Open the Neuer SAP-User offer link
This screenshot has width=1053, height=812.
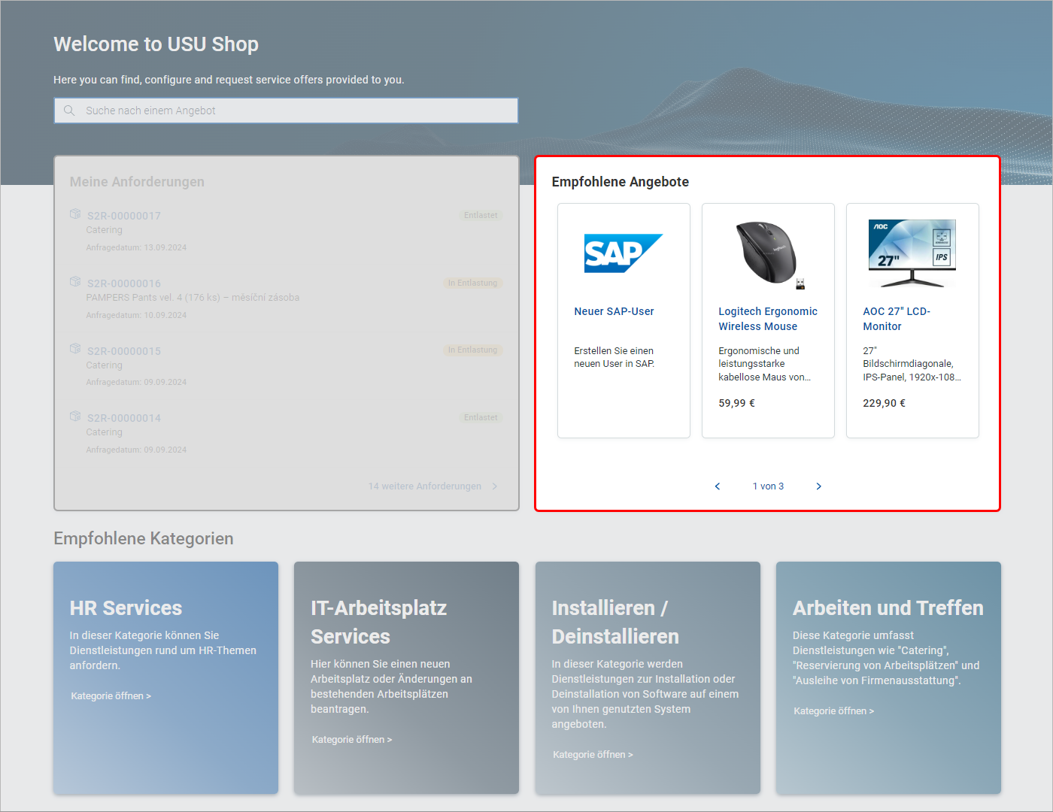(x=614, y=311)
